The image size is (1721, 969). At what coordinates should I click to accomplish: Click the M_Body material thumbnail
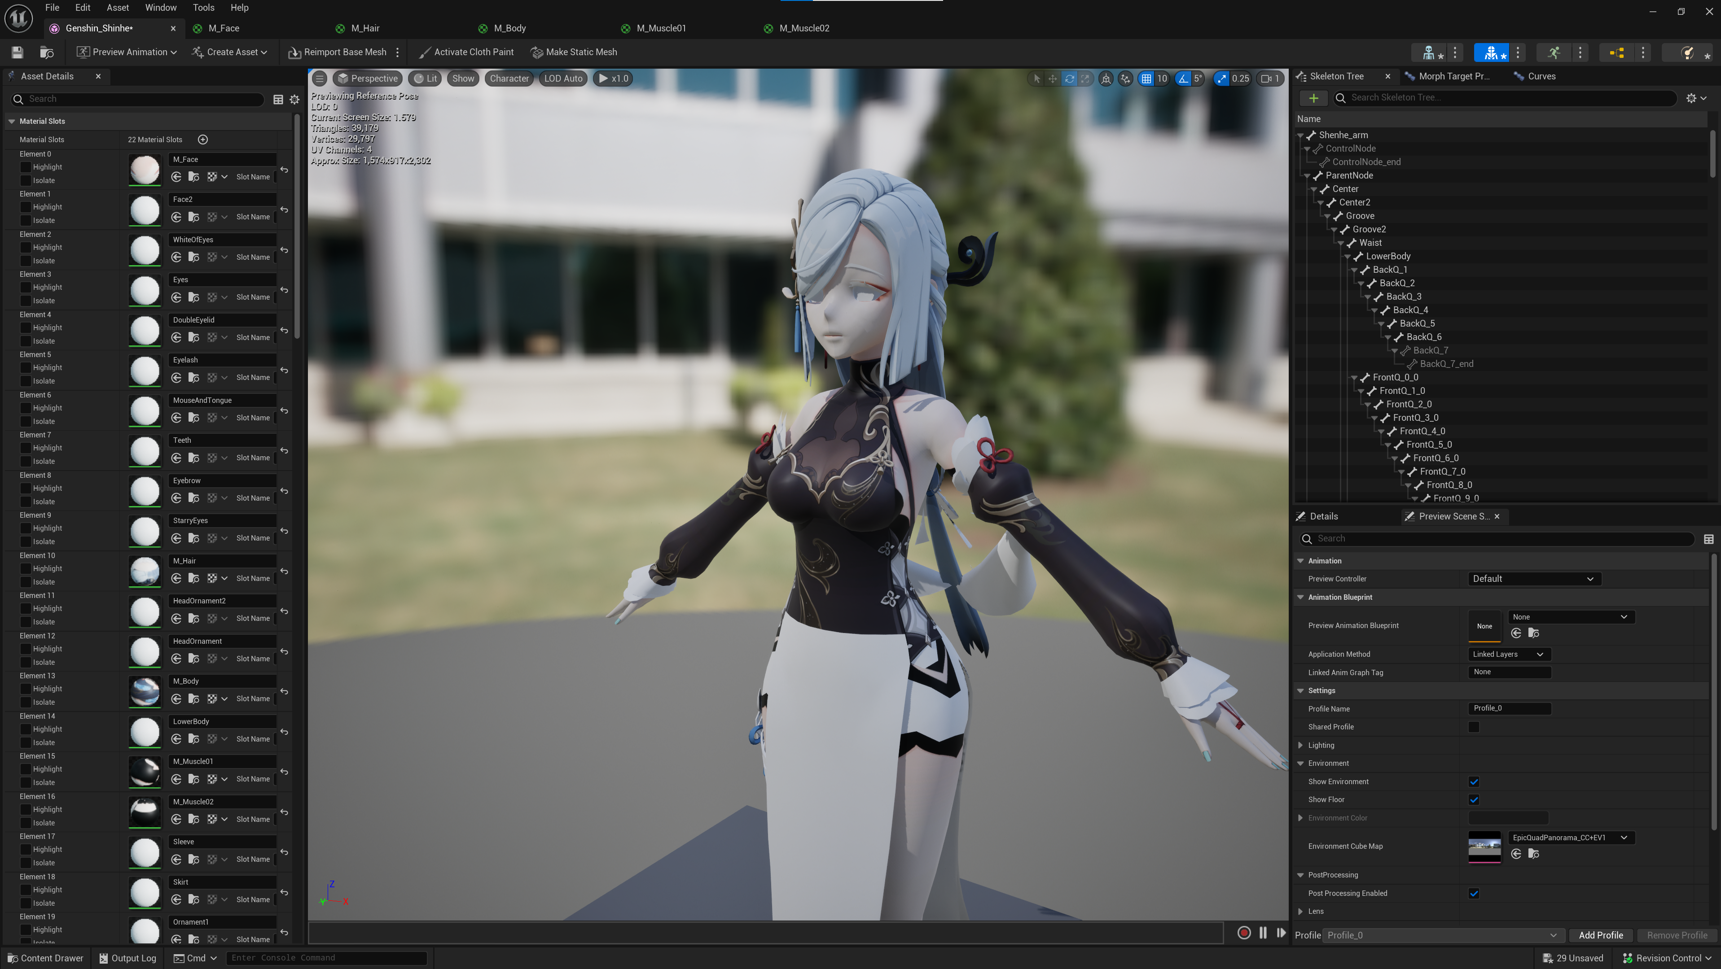145,691
